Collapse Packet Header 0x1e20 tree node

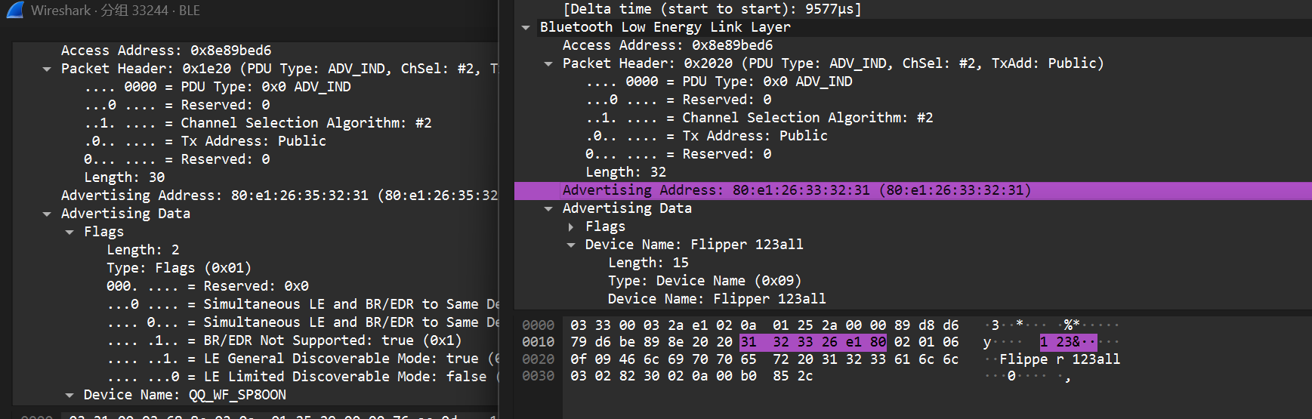click(x=47, y=69)
